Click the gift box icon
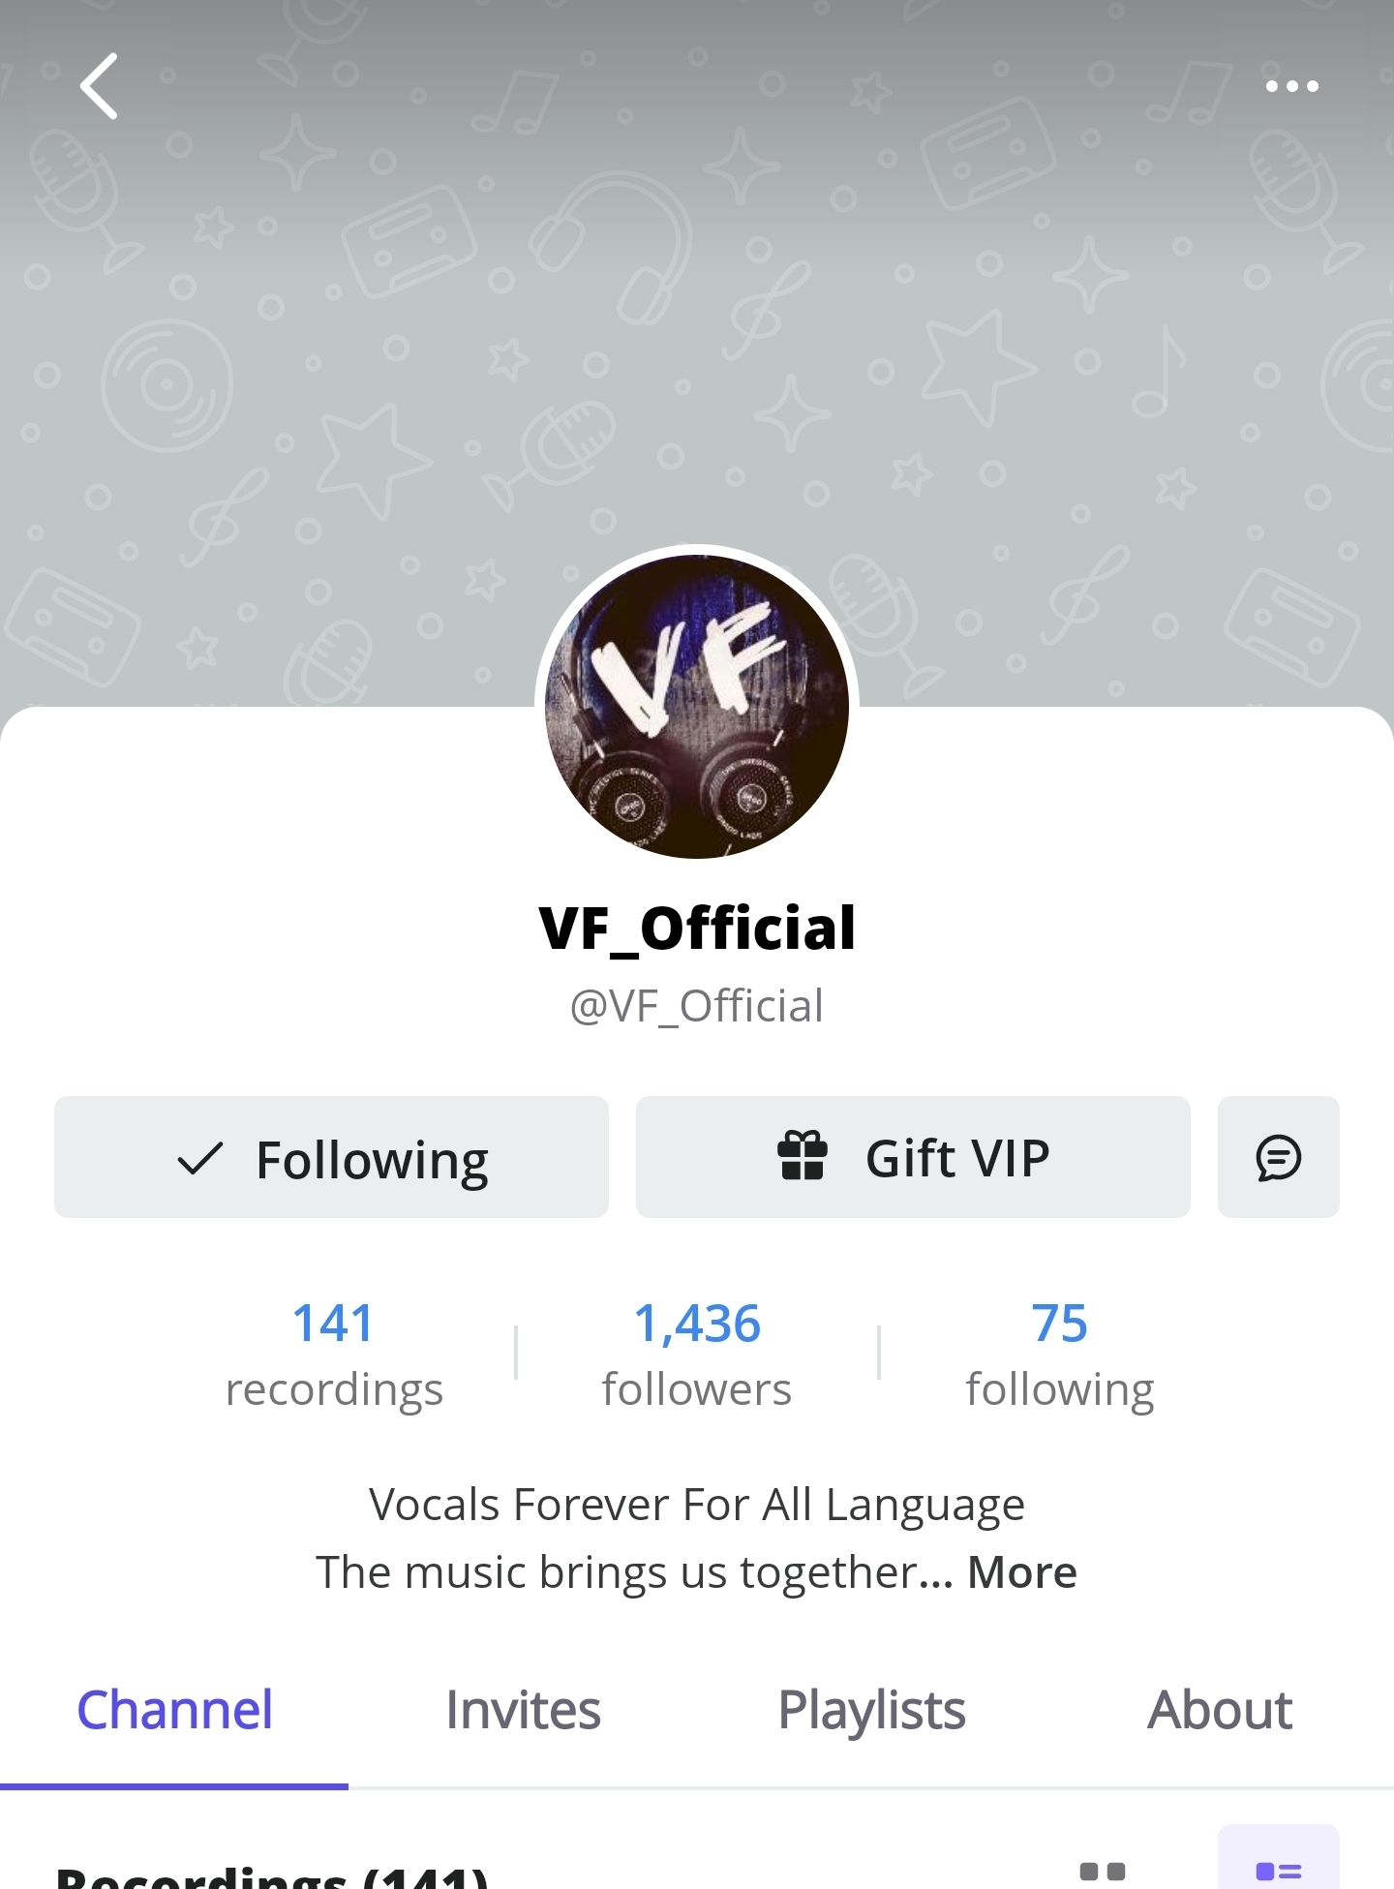Screen dimensions: 1394x1889 pos(803,1156)
